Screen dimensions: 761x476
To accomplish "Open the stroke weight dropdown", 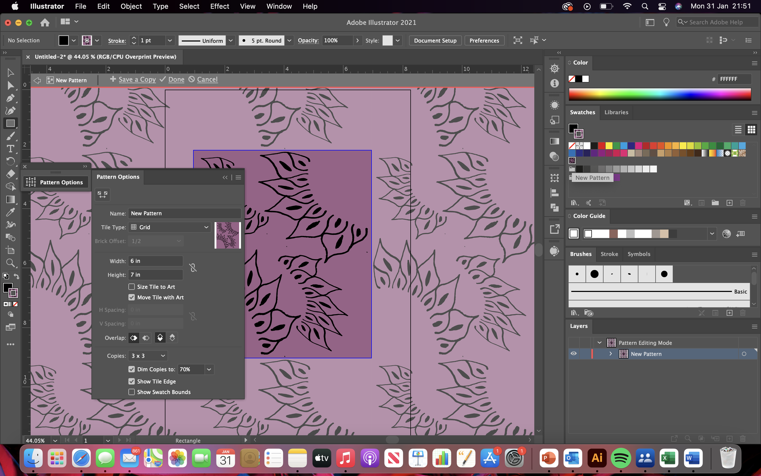I will [x=169, y=40].
